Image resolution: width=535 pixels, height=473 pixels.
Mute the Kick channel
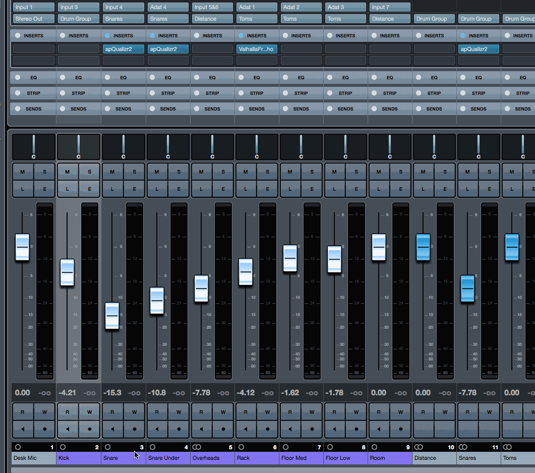[x=67, y=172]
